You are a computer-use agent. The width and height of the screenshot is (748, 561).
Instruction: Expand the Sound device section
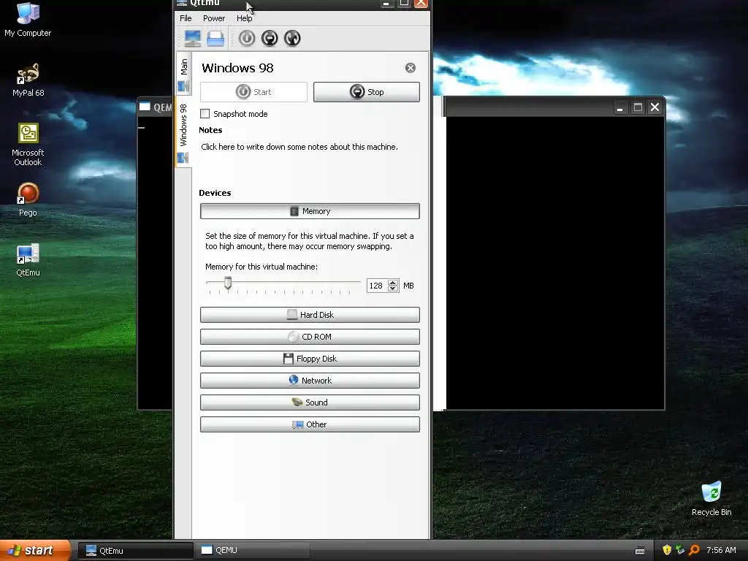[310, 402]
